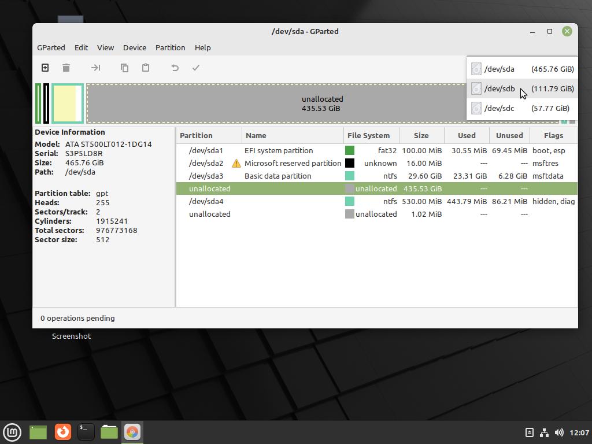Viewport: 592px width, 444px height.
Task: Click the Undo last operation icon
Action: (x=175, y=68)
